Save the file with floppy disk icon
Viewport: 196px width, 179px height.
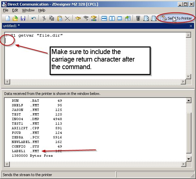point(23,18)
